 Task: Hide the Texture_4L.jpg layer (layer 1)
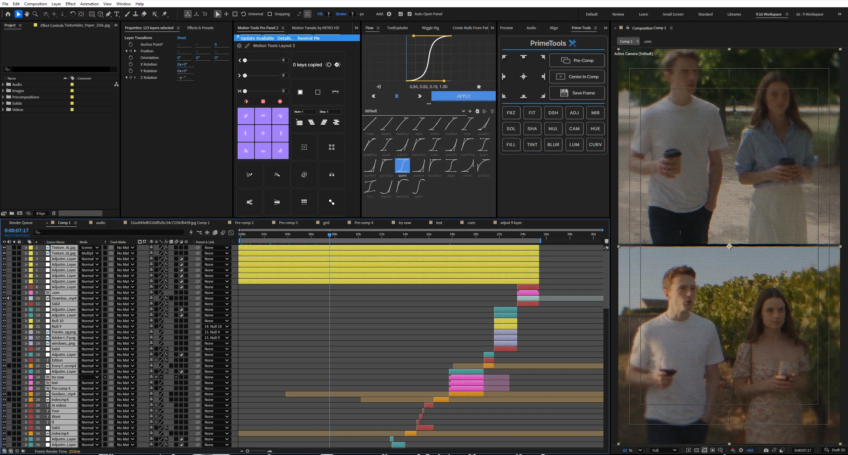pyautogui.click(x=4, y=248)
